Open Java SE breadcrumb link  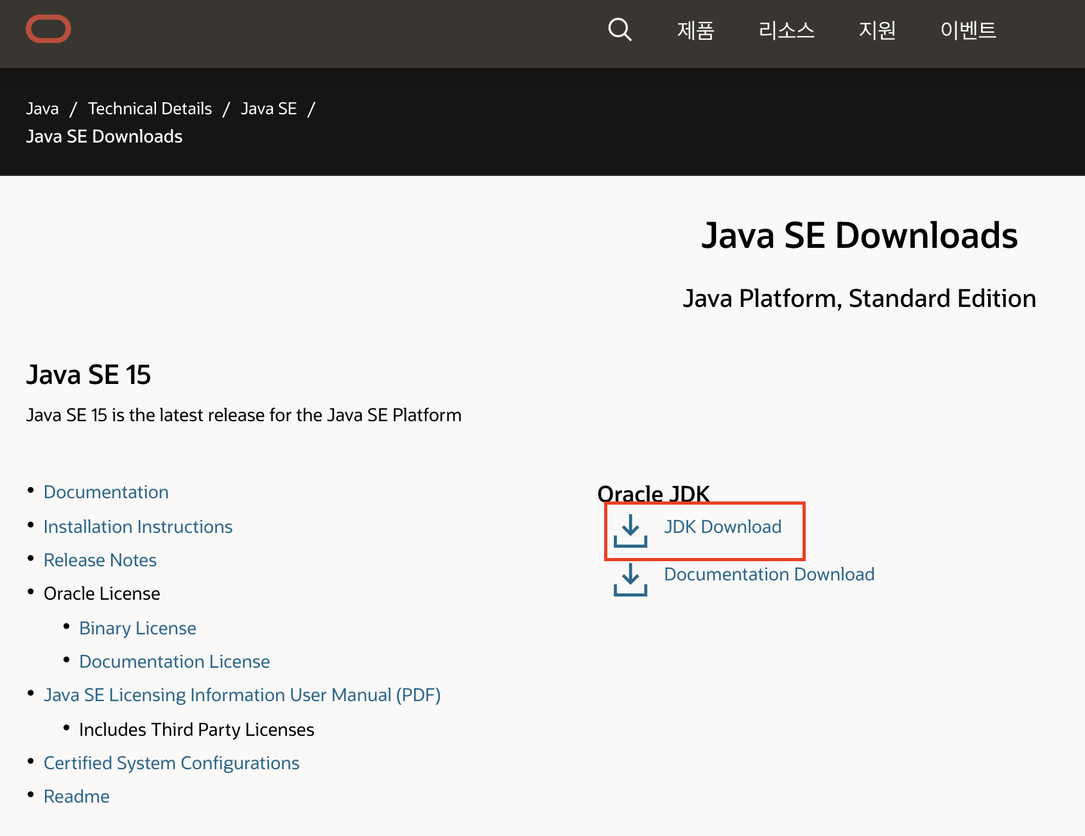pos(269,109)
